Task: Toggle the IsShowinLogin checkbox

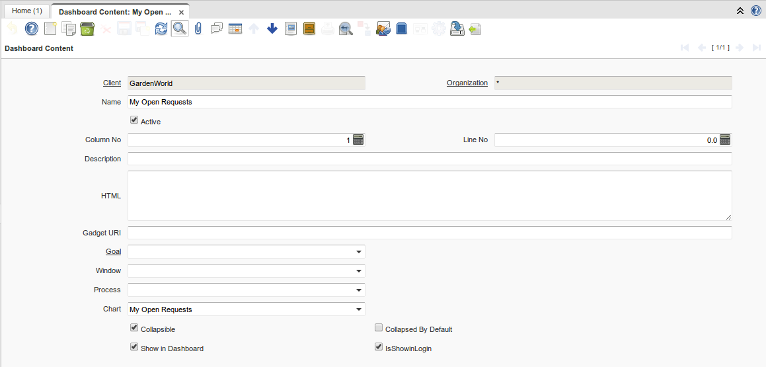Action: tap(379, 347)
